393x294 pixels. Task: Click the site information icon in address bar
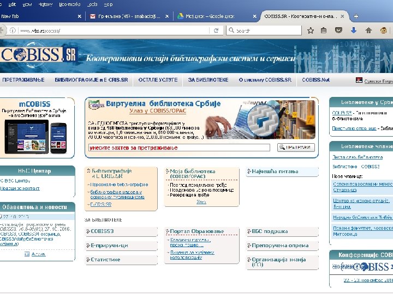(13, 30)
